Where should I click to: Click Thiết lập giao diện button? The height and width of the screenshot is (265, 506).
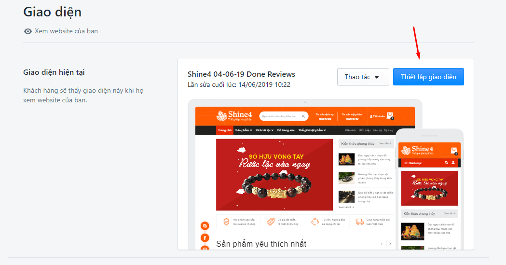pyautogui.click(x=428, y=77)
